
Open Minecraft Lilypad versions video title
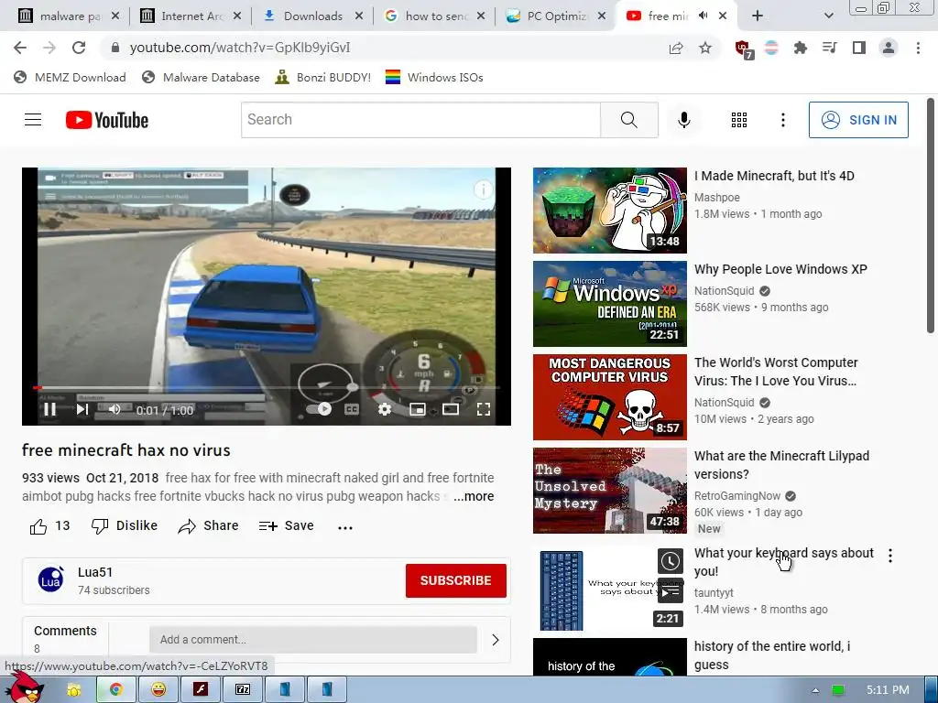click(x=781, y=465)
